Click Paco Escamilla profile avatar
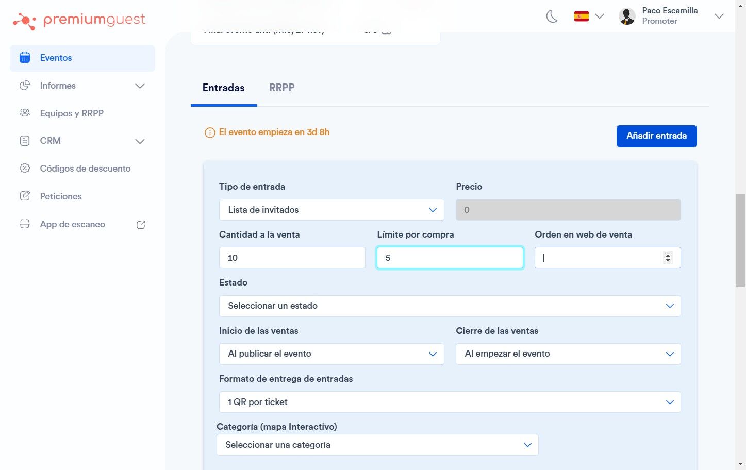The image size is (746, 470). click(x=627, y=16)
